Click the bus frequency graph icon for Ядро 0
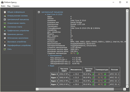Viewport: 130px width, 92px height. click(93, 74)
